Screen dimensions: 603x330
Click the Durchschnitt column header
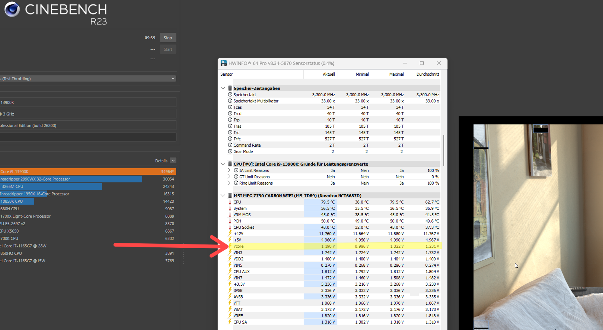427,74
